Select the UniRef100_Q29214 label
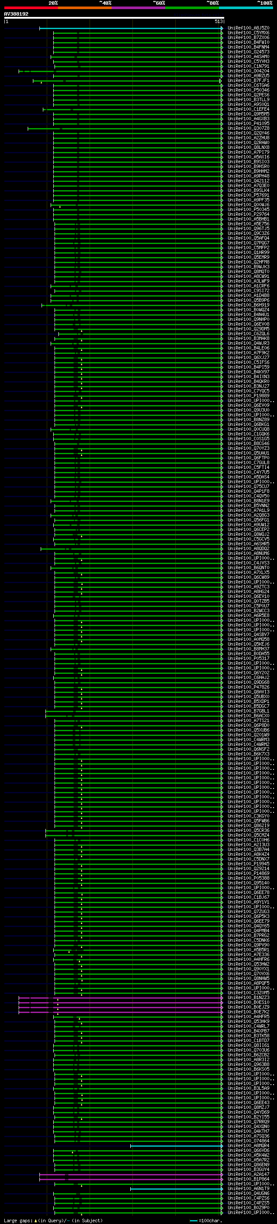The height and width of the screenshot is (1224, 277). coord(248,868)
